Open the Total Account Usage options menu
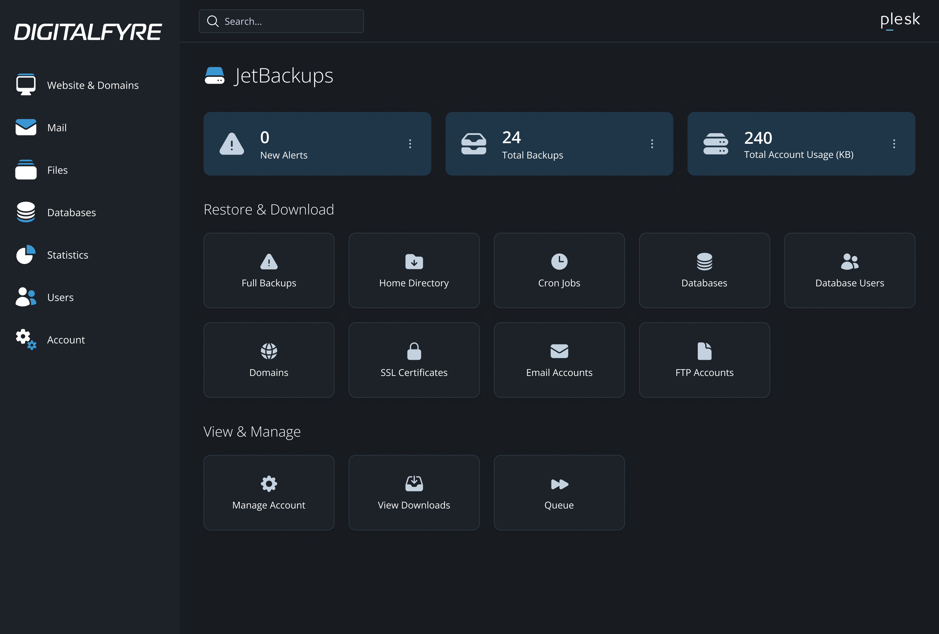The image size is (939, 634). tap(894, 144)
